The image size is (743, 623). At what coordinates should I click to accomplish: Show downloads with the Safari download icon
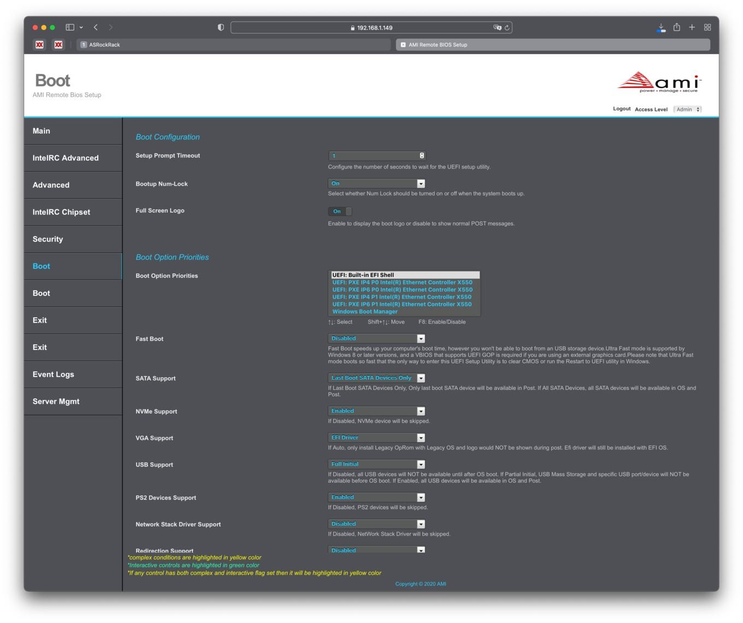(661, 27)
